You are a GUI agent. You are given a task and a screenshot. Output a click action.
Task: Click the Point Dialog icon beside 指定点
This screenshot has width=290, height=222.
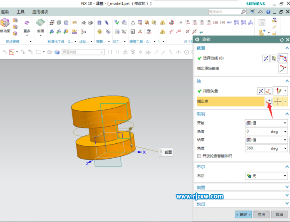(269, 101)
